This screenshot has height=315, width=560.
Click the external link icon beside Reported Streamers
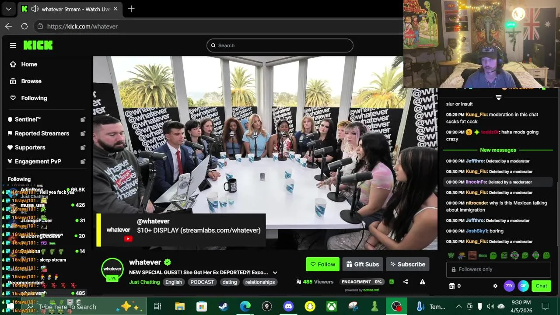point(83,133)
